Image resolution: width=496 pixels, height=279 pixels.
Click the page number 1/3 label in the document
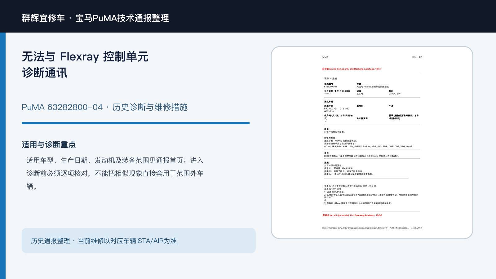pyautogui.click(x=417, y=57)
